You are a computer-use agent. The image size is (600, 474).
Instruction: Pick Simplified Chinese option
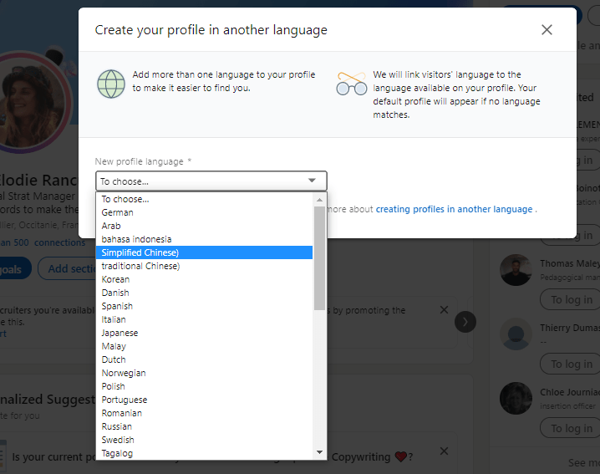(x=205, y=252)
